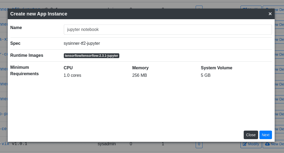Click the sysinner-tf2-jupyter spec value text
284x153 pixels.
(x=82, y=43)
